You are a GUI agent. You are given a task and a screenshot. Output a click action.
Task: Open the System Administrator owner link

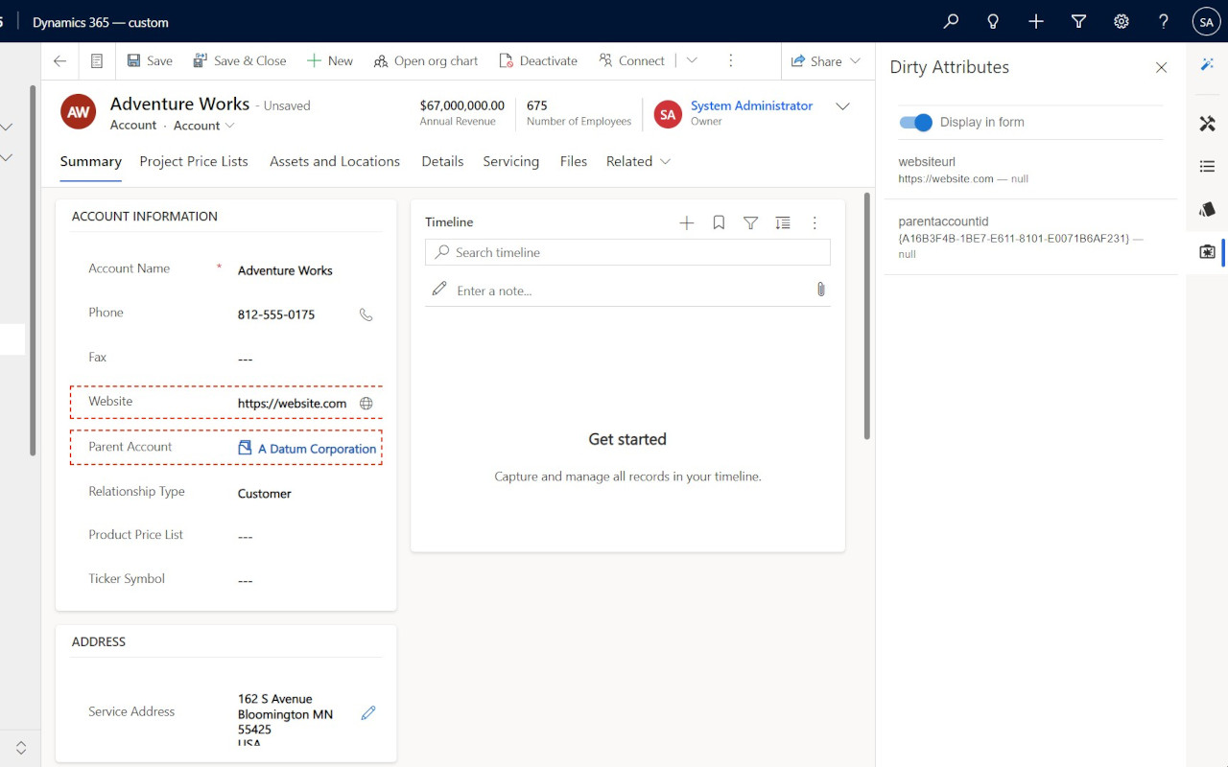(x=751, y=105)
